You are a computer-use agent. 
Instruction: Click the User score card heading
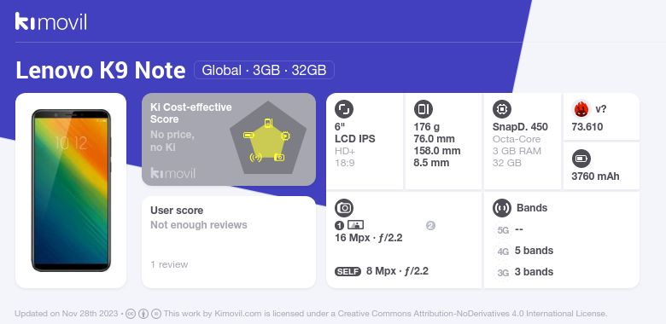point(177,211)
